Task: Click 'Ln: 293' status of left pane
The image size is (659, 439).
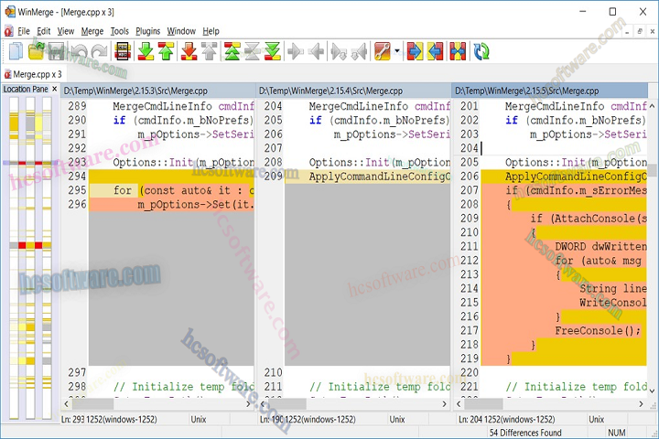Action: pyautogui.click(x=72, y=419)
